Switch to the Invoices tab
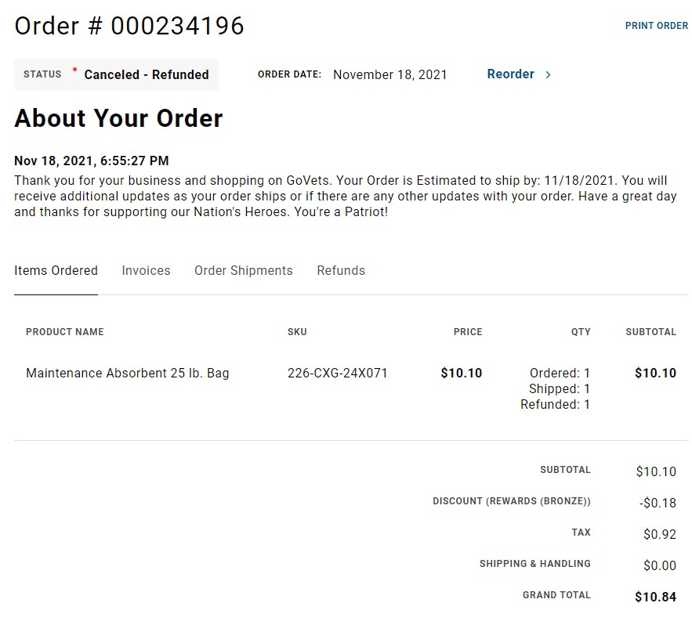This screenshot has width=692, height=621. pos(146,270)
